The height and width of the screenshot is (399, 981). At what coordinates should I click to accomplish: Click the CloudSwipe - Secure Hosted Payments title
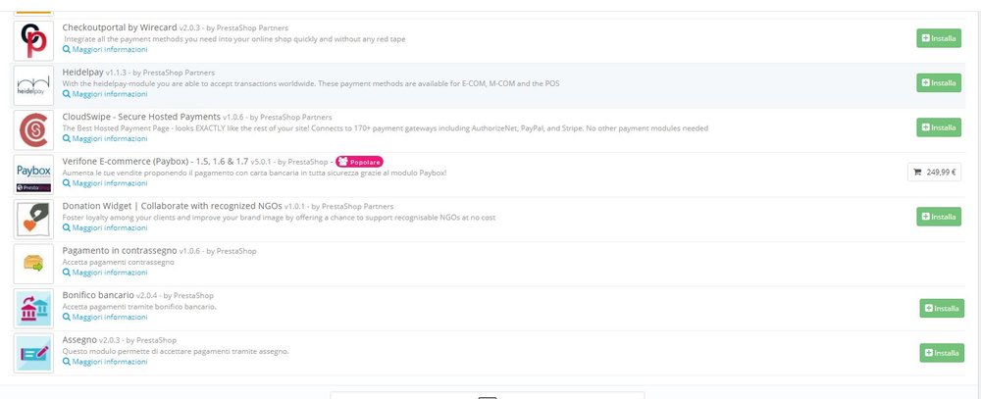click(x=141, y=117)
